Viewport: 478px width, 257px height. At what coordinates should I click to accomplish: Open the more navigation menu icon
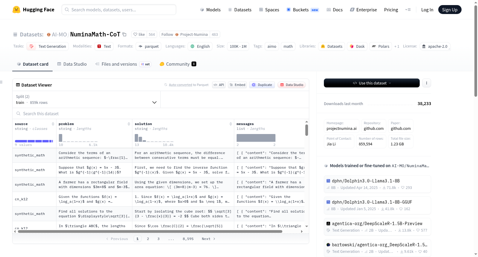click(408, 10)
